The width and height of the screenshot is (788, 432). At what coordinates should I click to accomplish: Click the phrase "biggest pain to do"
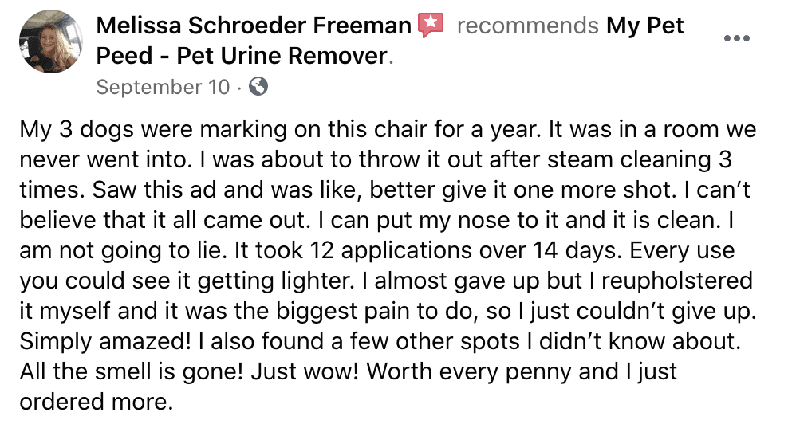pos(376,312)
